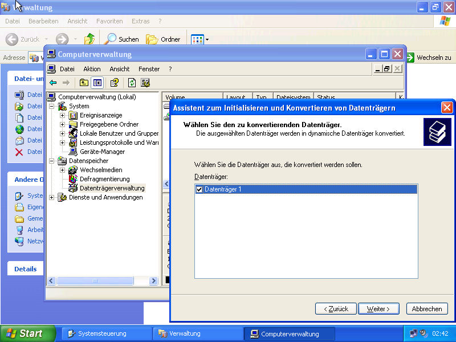Select the Geräte-Manager tree icon
This screenshot has width=456, height=342.
tap(73, 152)
